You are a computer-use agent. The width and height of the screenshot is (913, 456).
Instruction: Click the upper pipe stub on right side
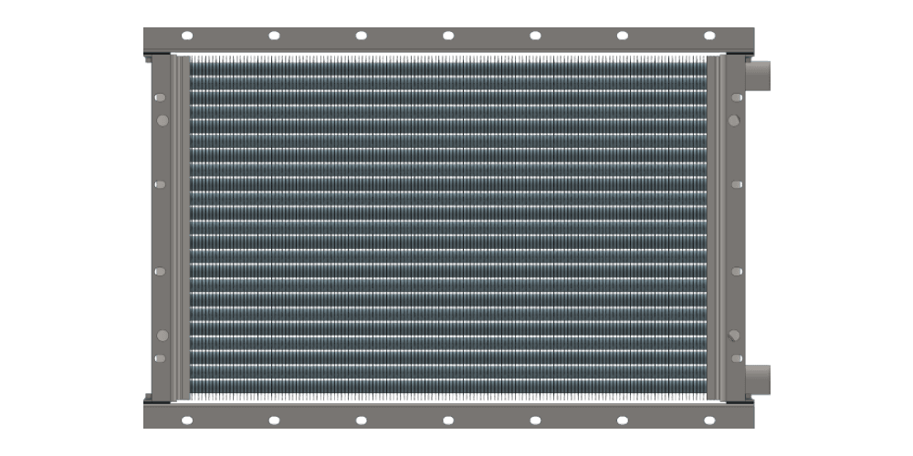(759, 74)
